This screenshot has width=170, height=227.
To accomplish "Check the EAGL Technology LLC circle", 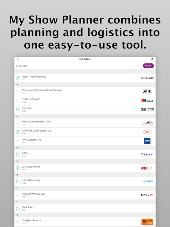I will point(18,195).
